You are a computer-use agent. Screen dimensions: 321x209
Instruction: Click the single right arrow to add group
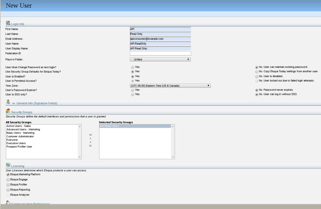[x=90, y=138]
